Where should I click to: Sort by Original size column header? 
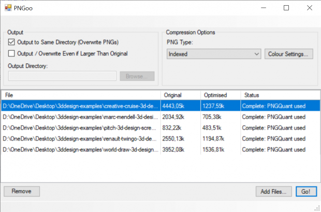coord(180,95)
